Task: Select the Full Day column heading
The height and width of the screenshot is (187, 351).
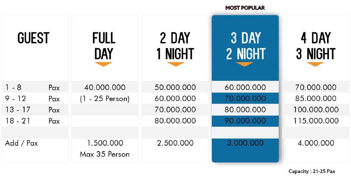Action: 104,46
